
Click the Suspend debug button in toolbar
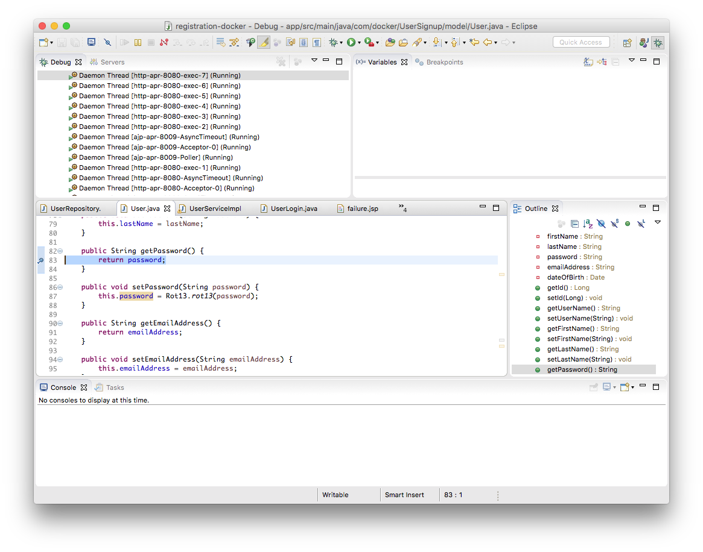tap(138, 43)
